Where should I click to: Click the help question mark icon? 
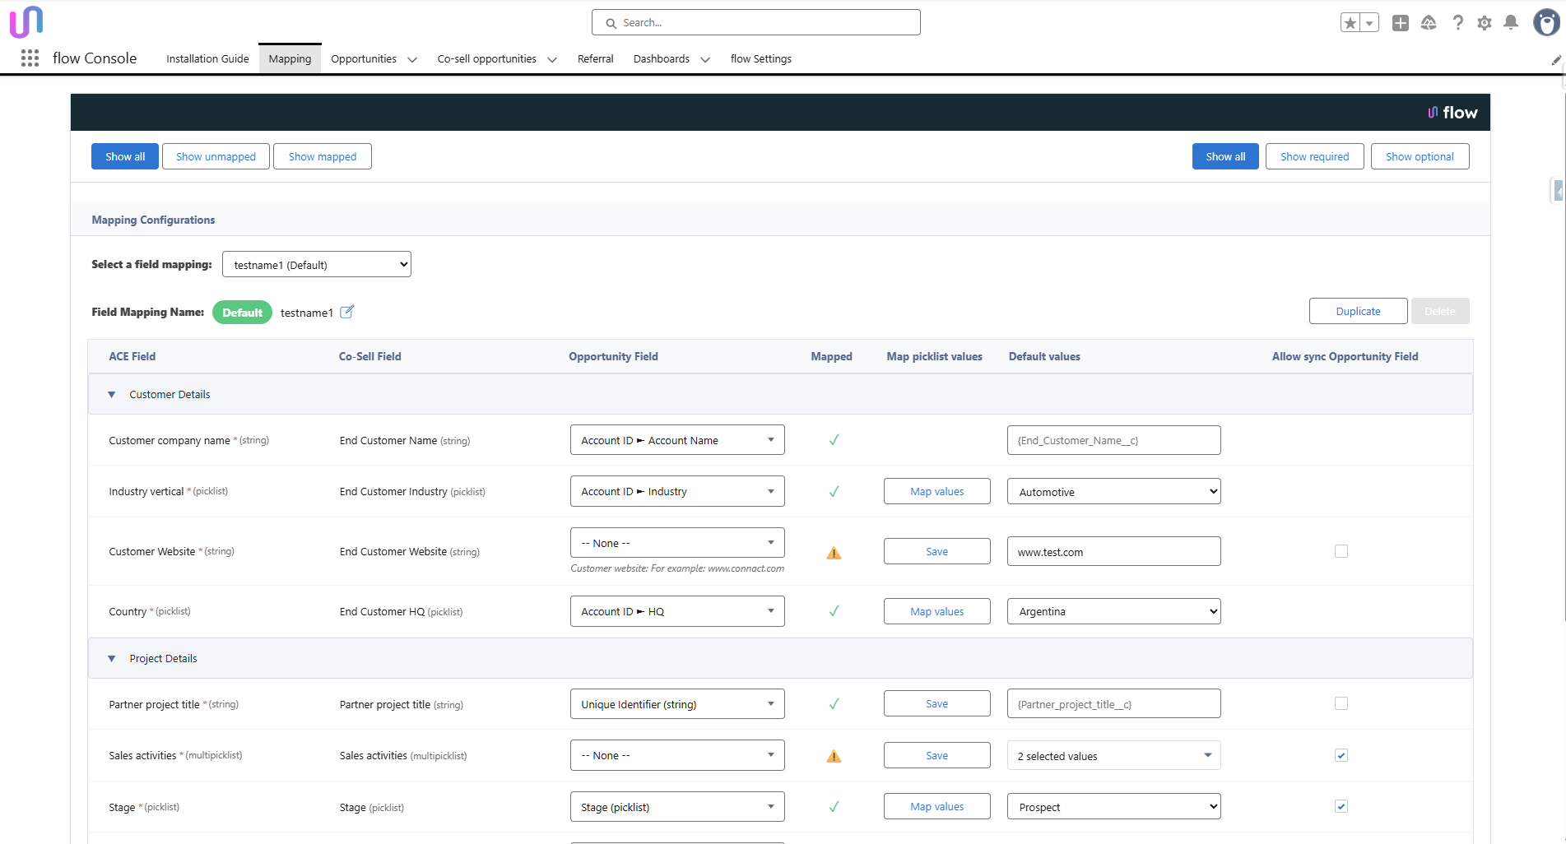[1457, 23]
